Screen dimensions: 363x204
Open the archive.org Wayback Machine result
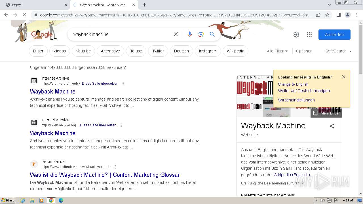tap(53, 92)
